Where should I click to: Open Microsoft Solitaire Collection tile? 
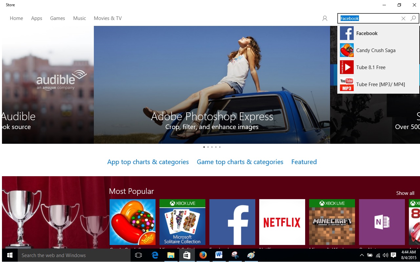click(x=182, y=222)
